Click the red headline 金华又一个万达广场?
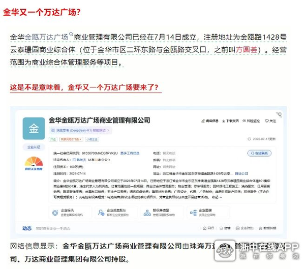This screenshot has width=305, height=269. pos(42,12)
